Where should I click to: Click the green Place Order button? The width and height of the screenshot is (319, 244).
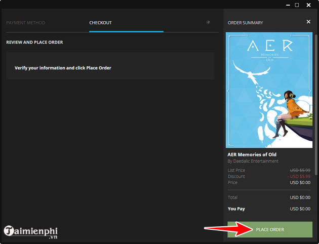[x=270, y=229]
